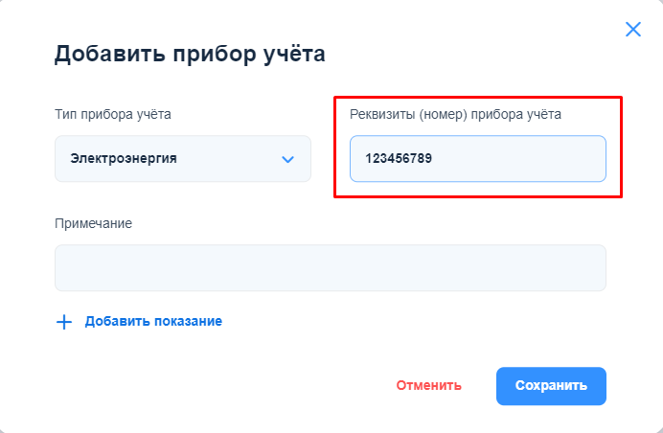This screenshot has width=663, height=433.
Task: Click into the Примечание text field
Action: tap(330, 267)
